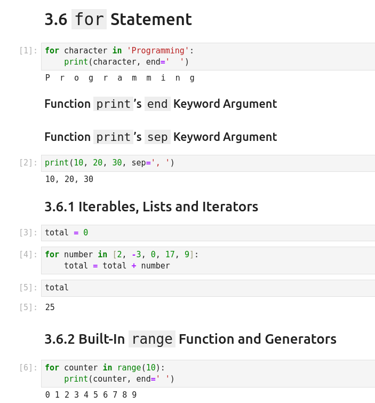This screenshot has height=403, width=375.
Task: Click the print end Keyword Argument heading
Action: click(161, 104)
